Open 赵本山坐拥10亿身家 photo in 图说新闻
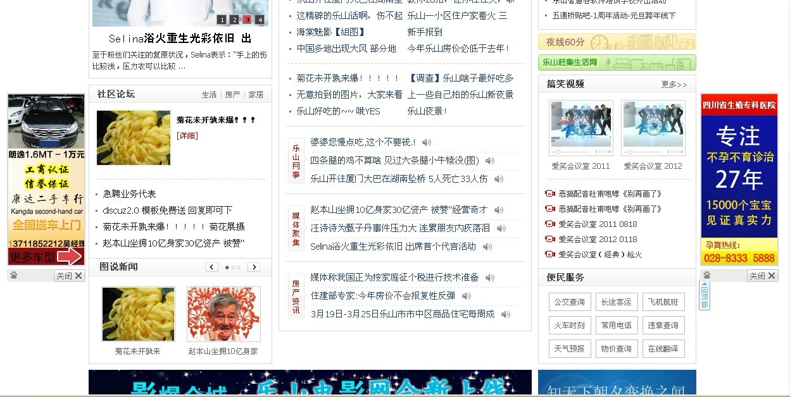 [223, 314]
